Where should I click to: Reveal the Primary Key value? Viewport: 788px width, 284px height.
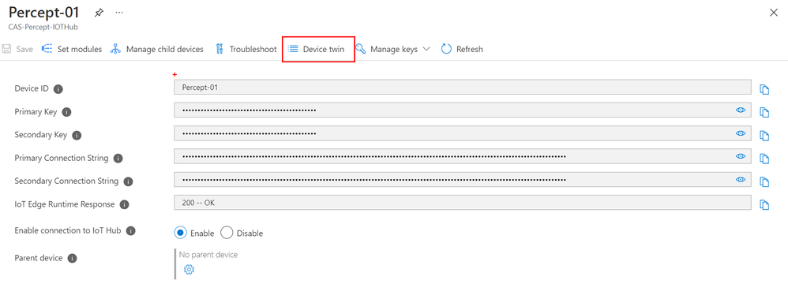click(x=741, y=110)
